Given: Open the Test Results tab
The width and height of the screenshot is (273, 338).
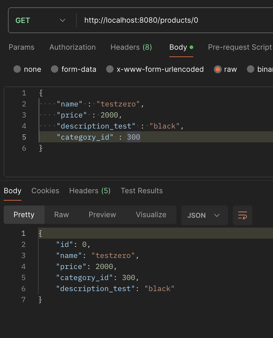Looking at the screenshot, I should [142, 191].
